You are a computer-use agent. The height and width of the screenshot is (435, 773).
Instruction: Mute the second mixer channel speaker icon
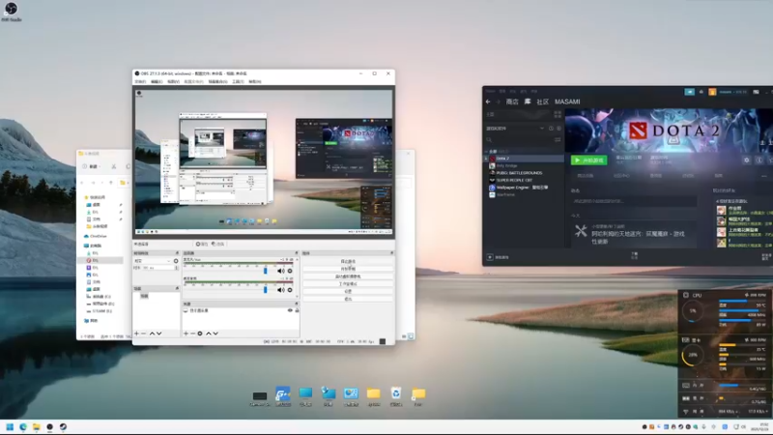(x=280, y=290)
